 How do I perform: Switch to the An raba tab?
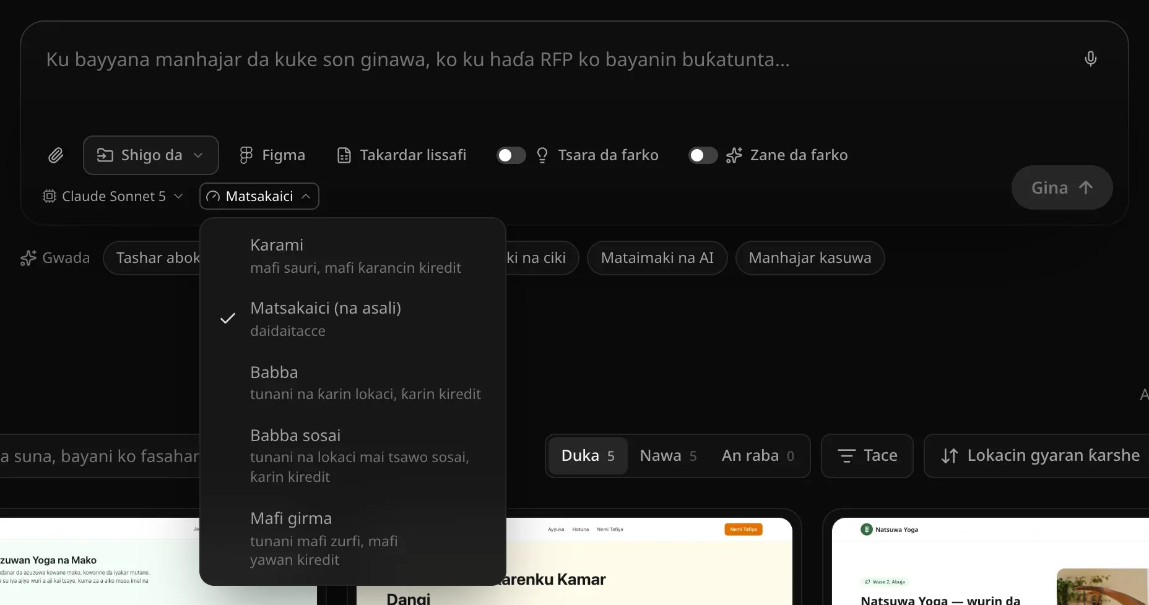[758, 456]
